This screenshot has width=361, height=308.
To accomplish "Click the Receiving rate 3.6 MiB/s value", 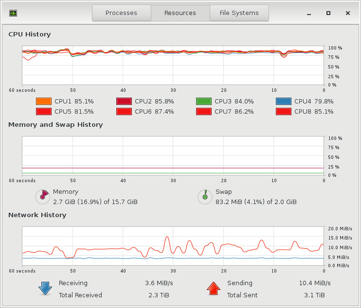I will (x=159, y=283).
